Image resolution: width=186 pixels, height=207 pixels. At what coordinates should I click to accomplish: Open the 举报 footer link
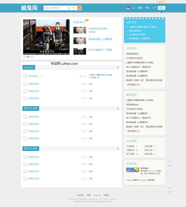coord(89,195)
